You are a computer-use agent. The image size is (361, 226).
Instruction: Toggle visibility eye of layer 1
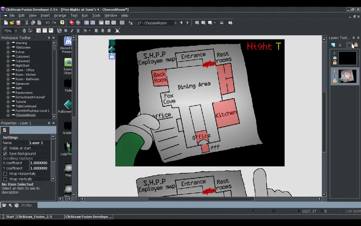point(335,76)
